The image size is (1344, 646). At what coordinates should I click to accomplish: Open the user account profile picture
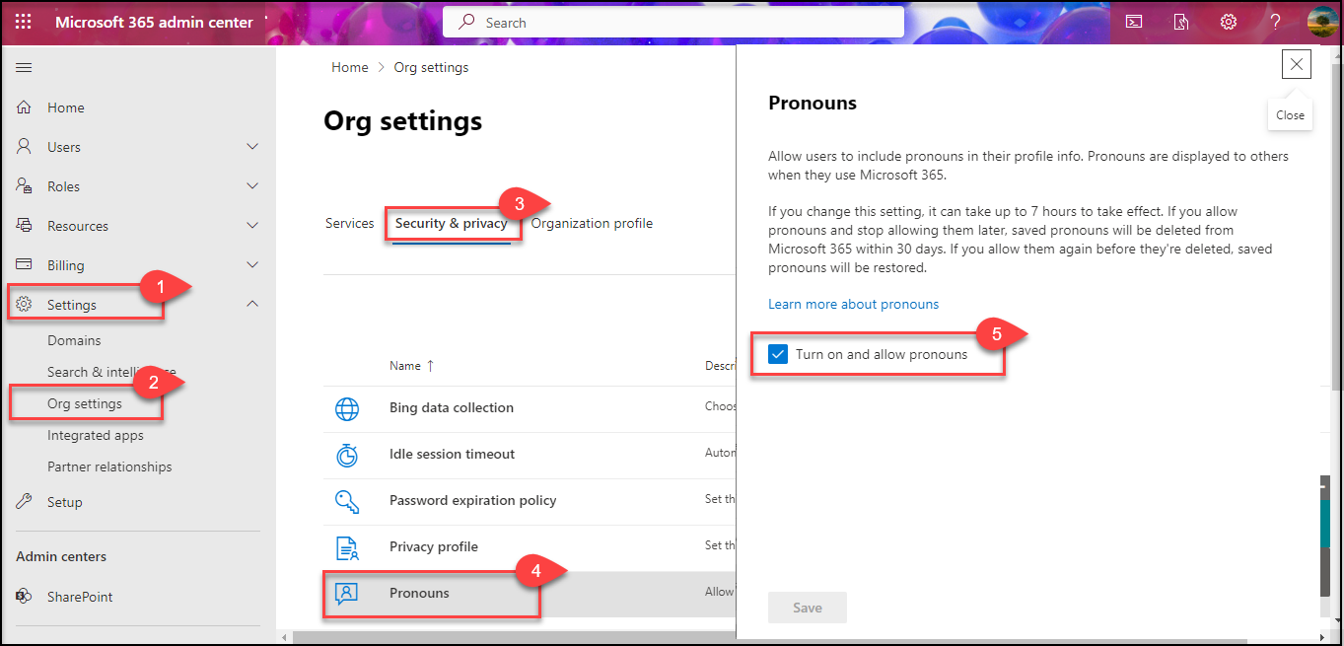tap(1321, 22)
